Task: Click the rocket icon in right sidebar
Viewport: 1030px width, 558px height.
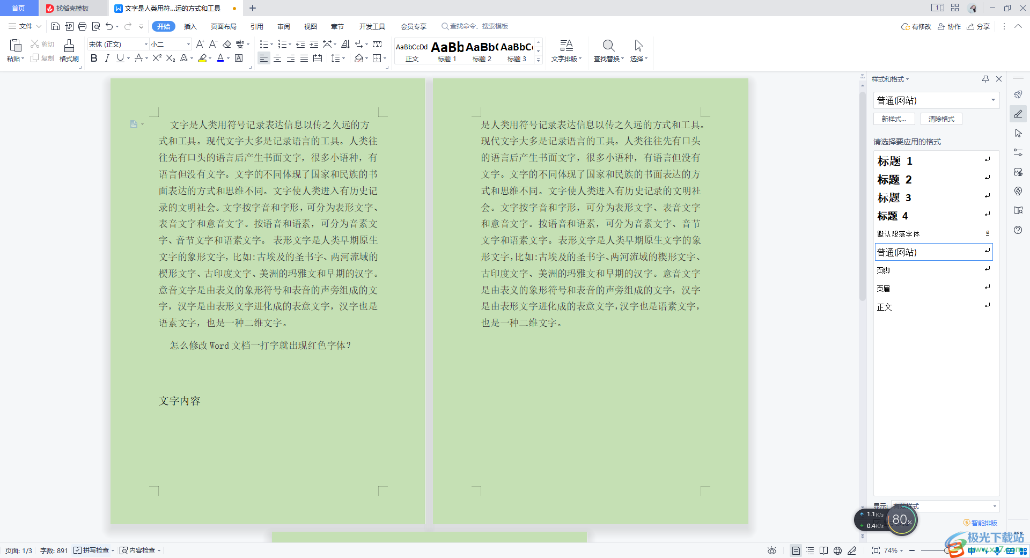Action: point(1018,94)
